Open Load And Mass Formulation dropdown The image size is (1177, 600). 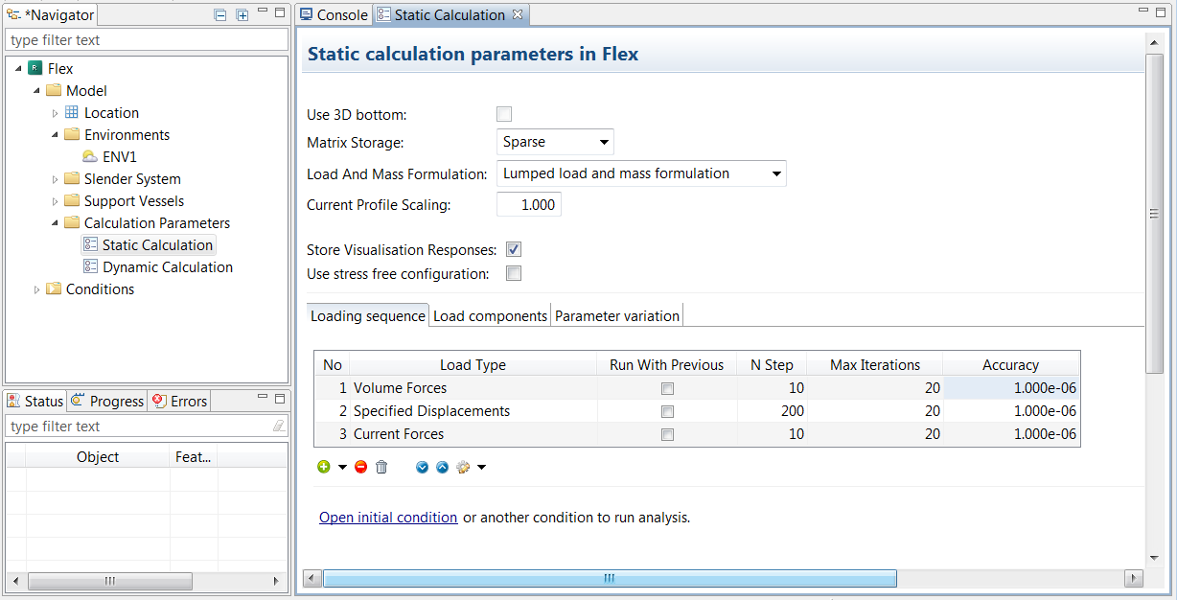641,173
